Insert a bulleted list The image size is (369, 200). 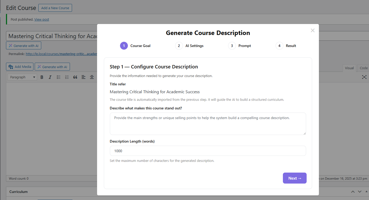(x=59, y=77)
